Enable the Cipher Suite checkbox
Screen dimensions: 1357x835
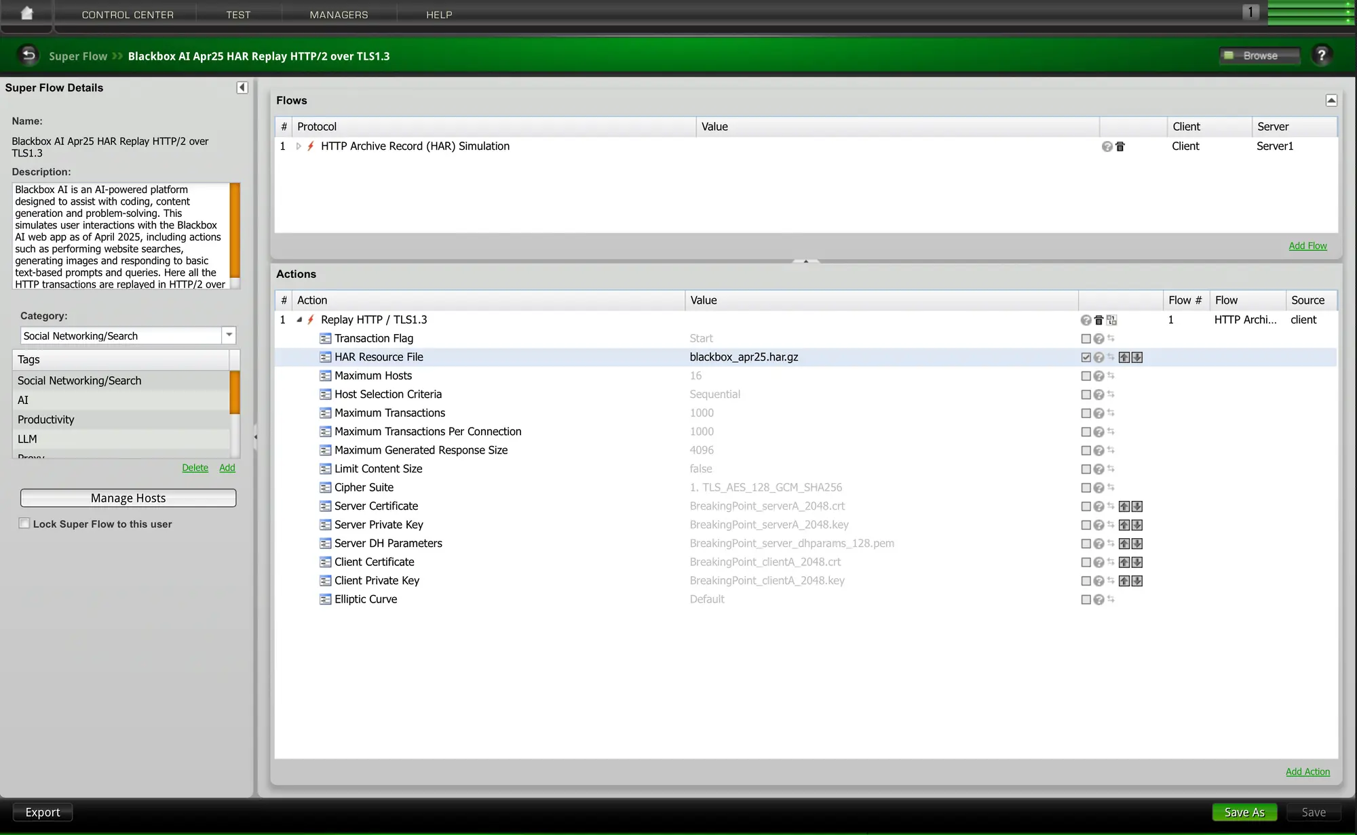coord(1086,487)
